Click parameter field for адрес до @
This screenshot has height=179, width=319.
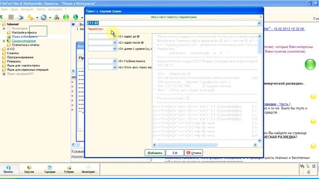coord(100,36)
